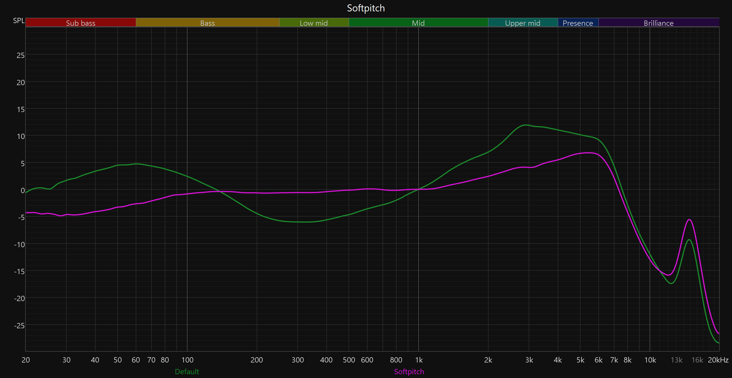
Task: Toggle the magenta Softpitch legend label
Action: (409, 372)
